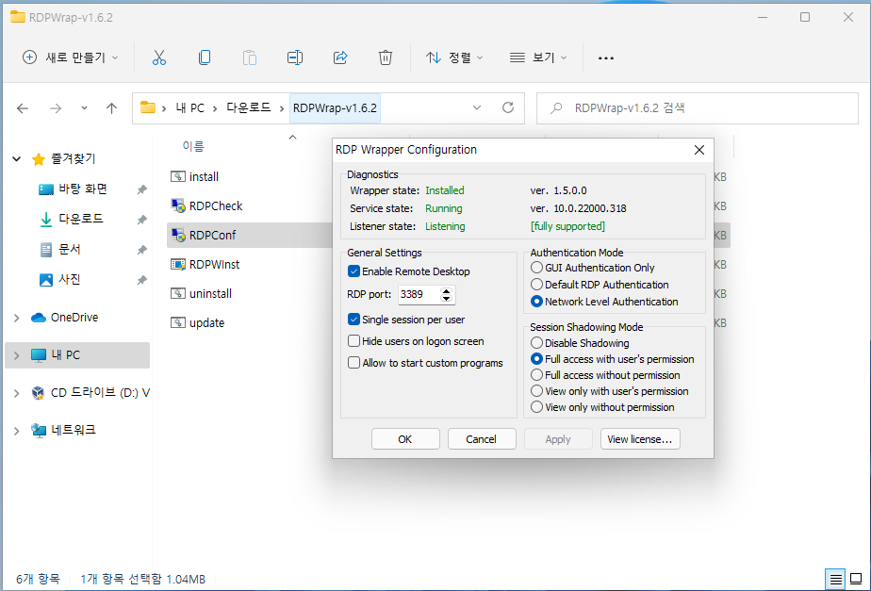Open the 새로 만들기 dropdown
The image size is (871, 591).
point(70,57)
